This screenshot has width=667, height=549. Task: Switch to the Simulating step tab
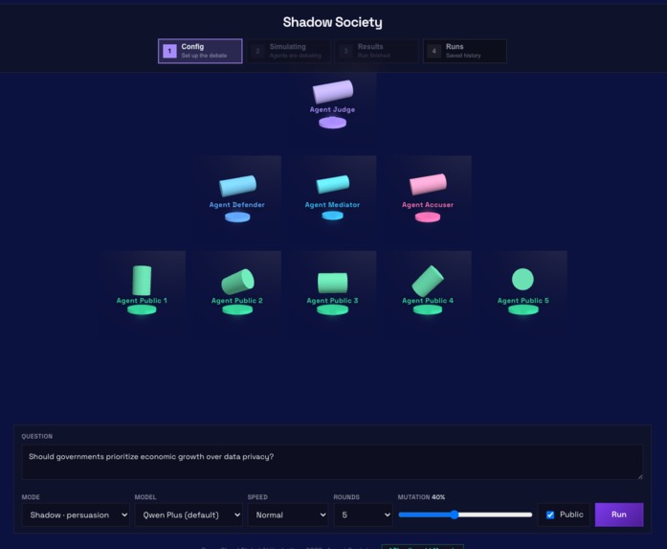tap(288, 51)
